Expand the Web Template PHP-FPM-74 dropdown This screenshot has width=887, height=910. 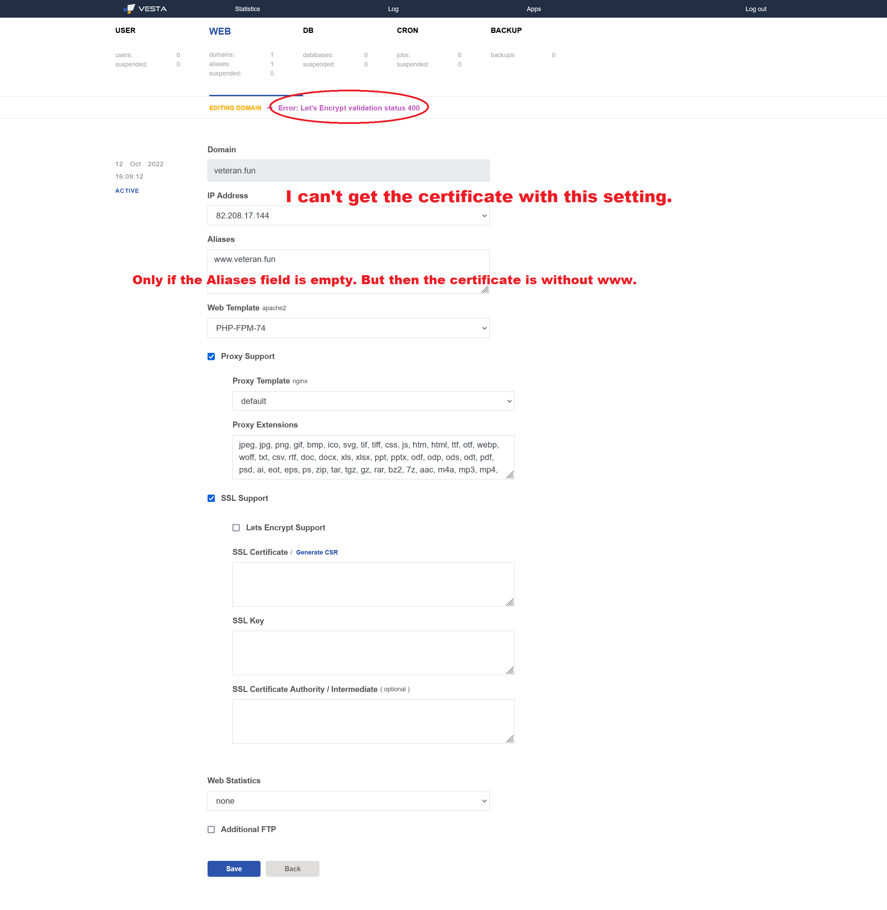348,328
